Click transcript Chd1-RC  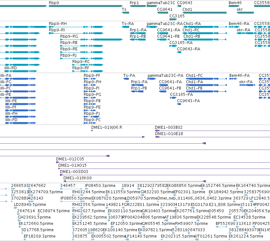[191, 30]
